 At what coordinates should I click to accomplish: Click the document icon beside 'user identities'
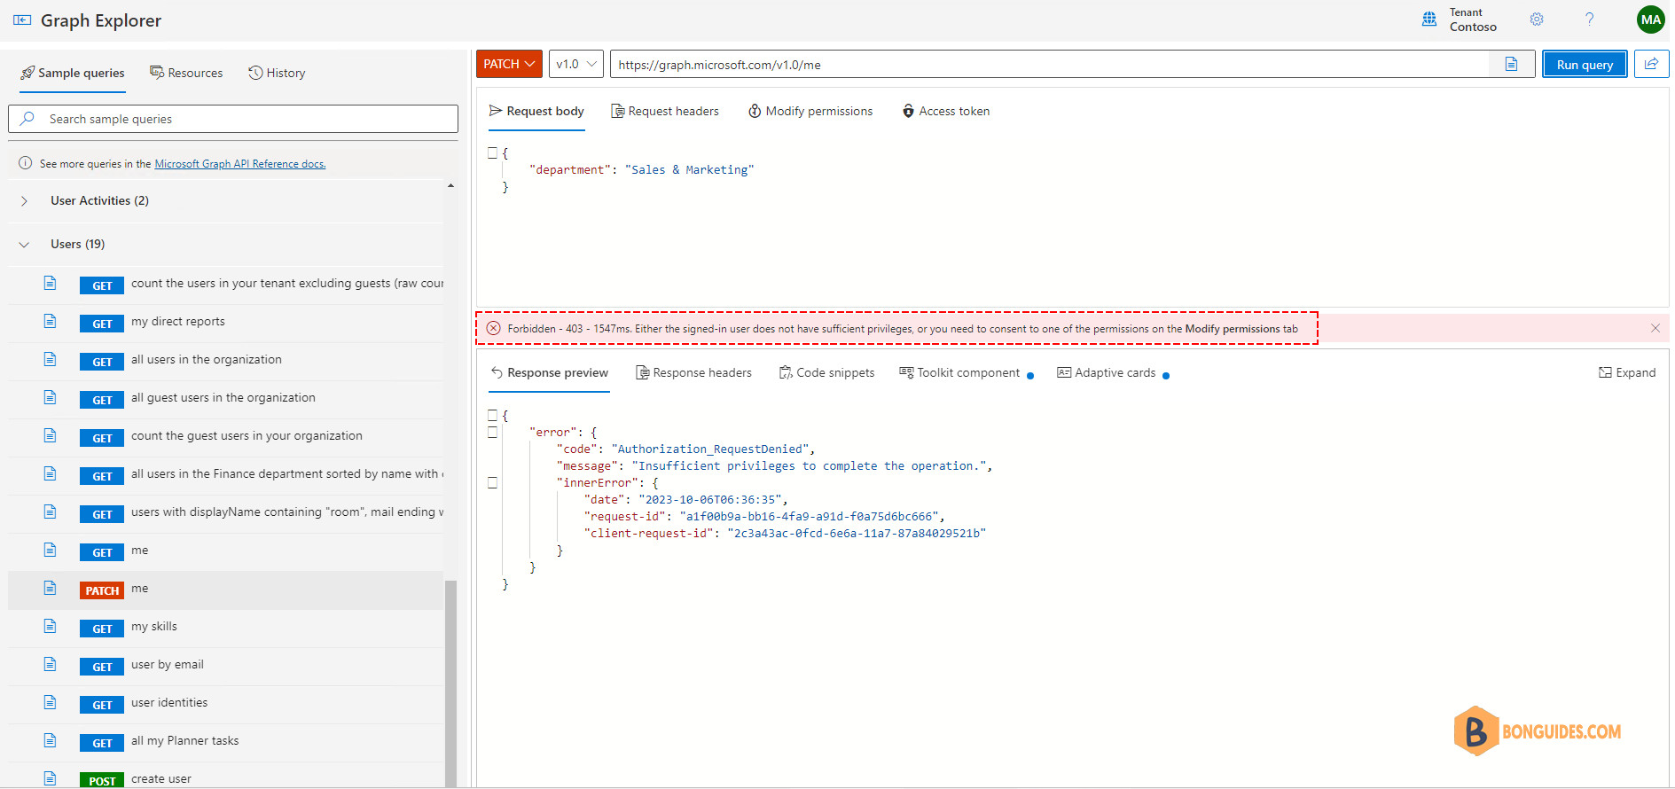50,702
